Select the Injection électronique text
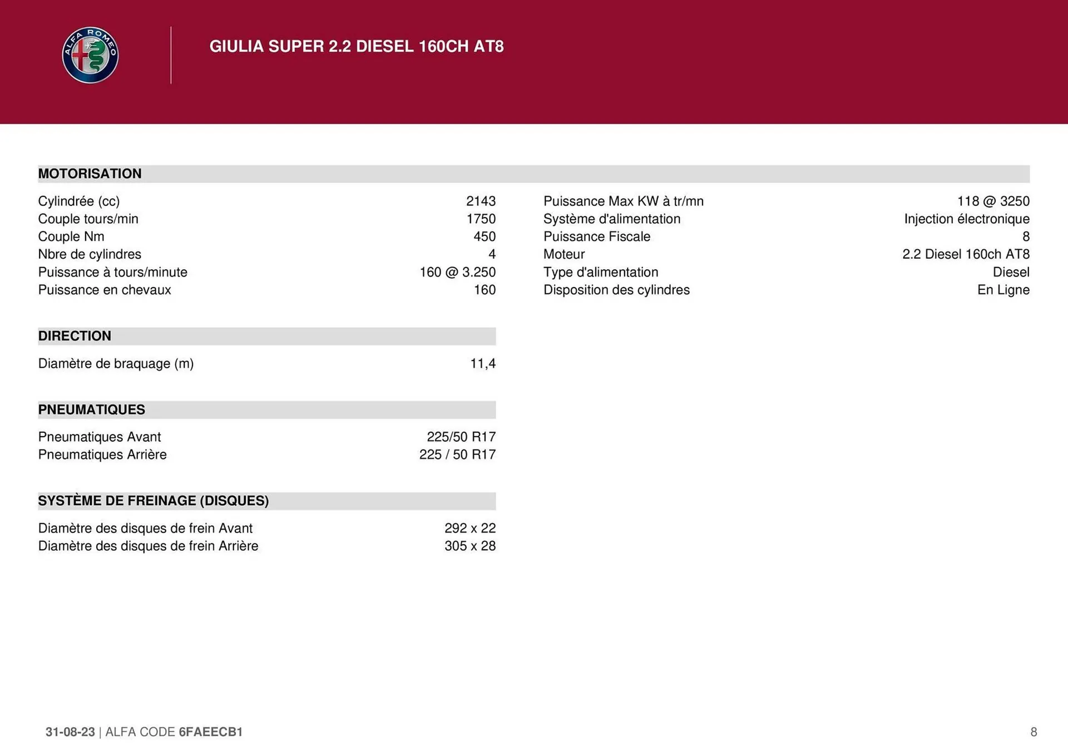 point(967,219)
